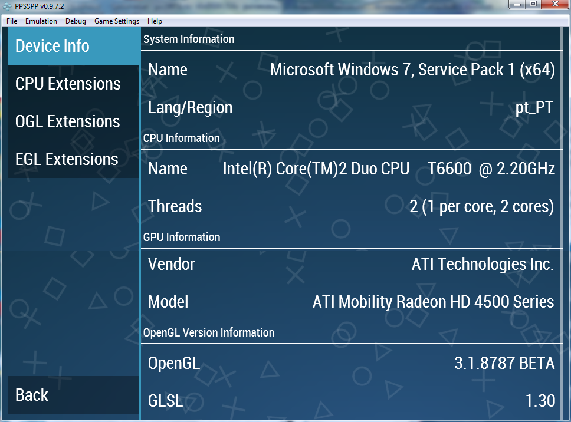This screenshot has height=422, width=571.
Task: Minimize the PPSSPP window
Action: 519,5
